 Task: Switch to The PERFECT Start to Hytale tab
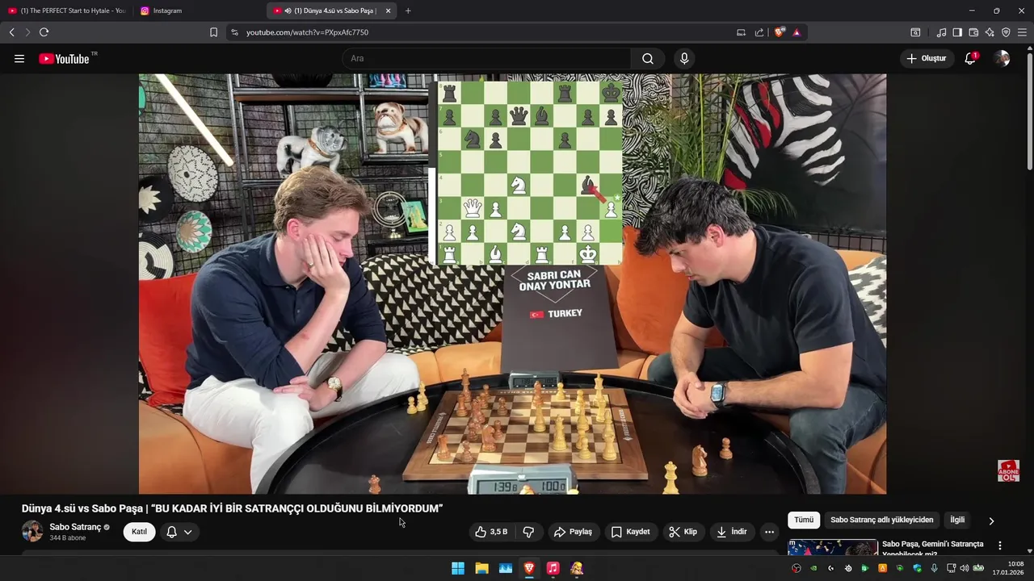click(66, 10)
